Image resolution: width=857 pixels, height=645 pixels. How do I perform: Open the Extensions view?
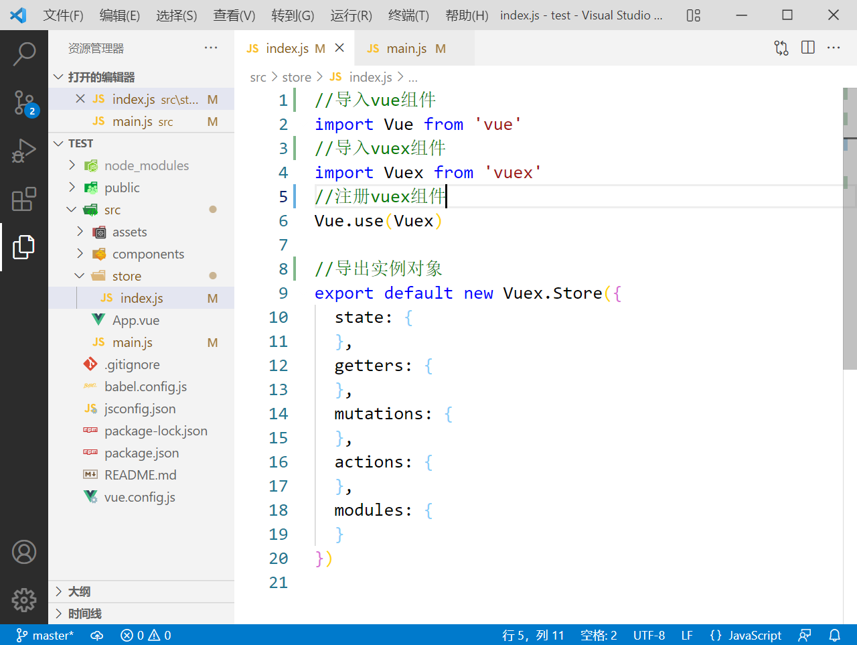tap(24, 199)
